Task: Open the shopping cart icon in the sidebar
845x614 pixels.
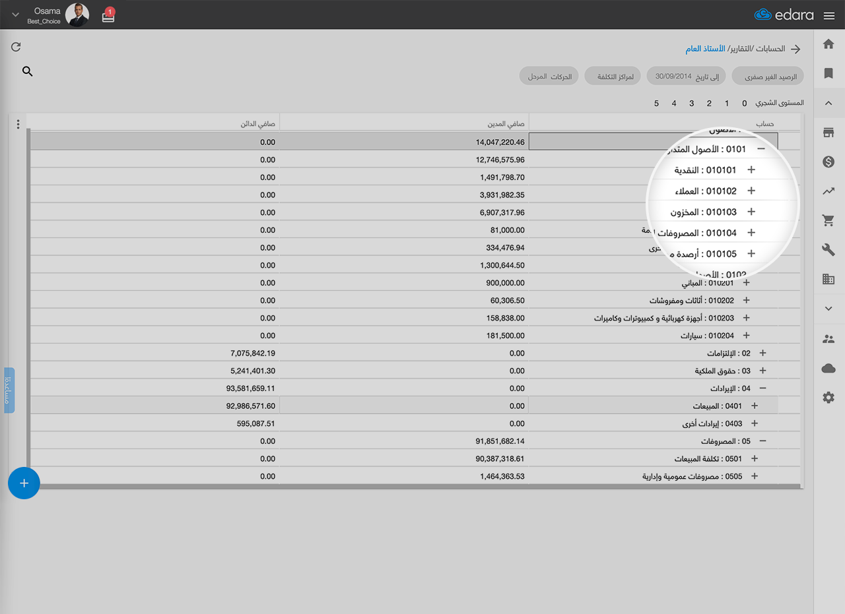Action: (x=828, y=220)
